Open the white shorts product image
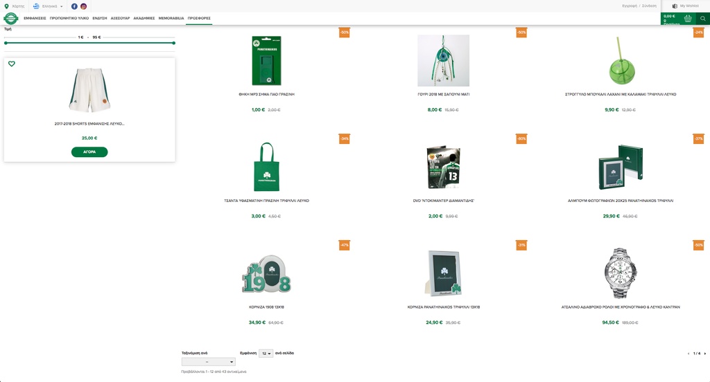The image size is (710, 382). [89, 90]
